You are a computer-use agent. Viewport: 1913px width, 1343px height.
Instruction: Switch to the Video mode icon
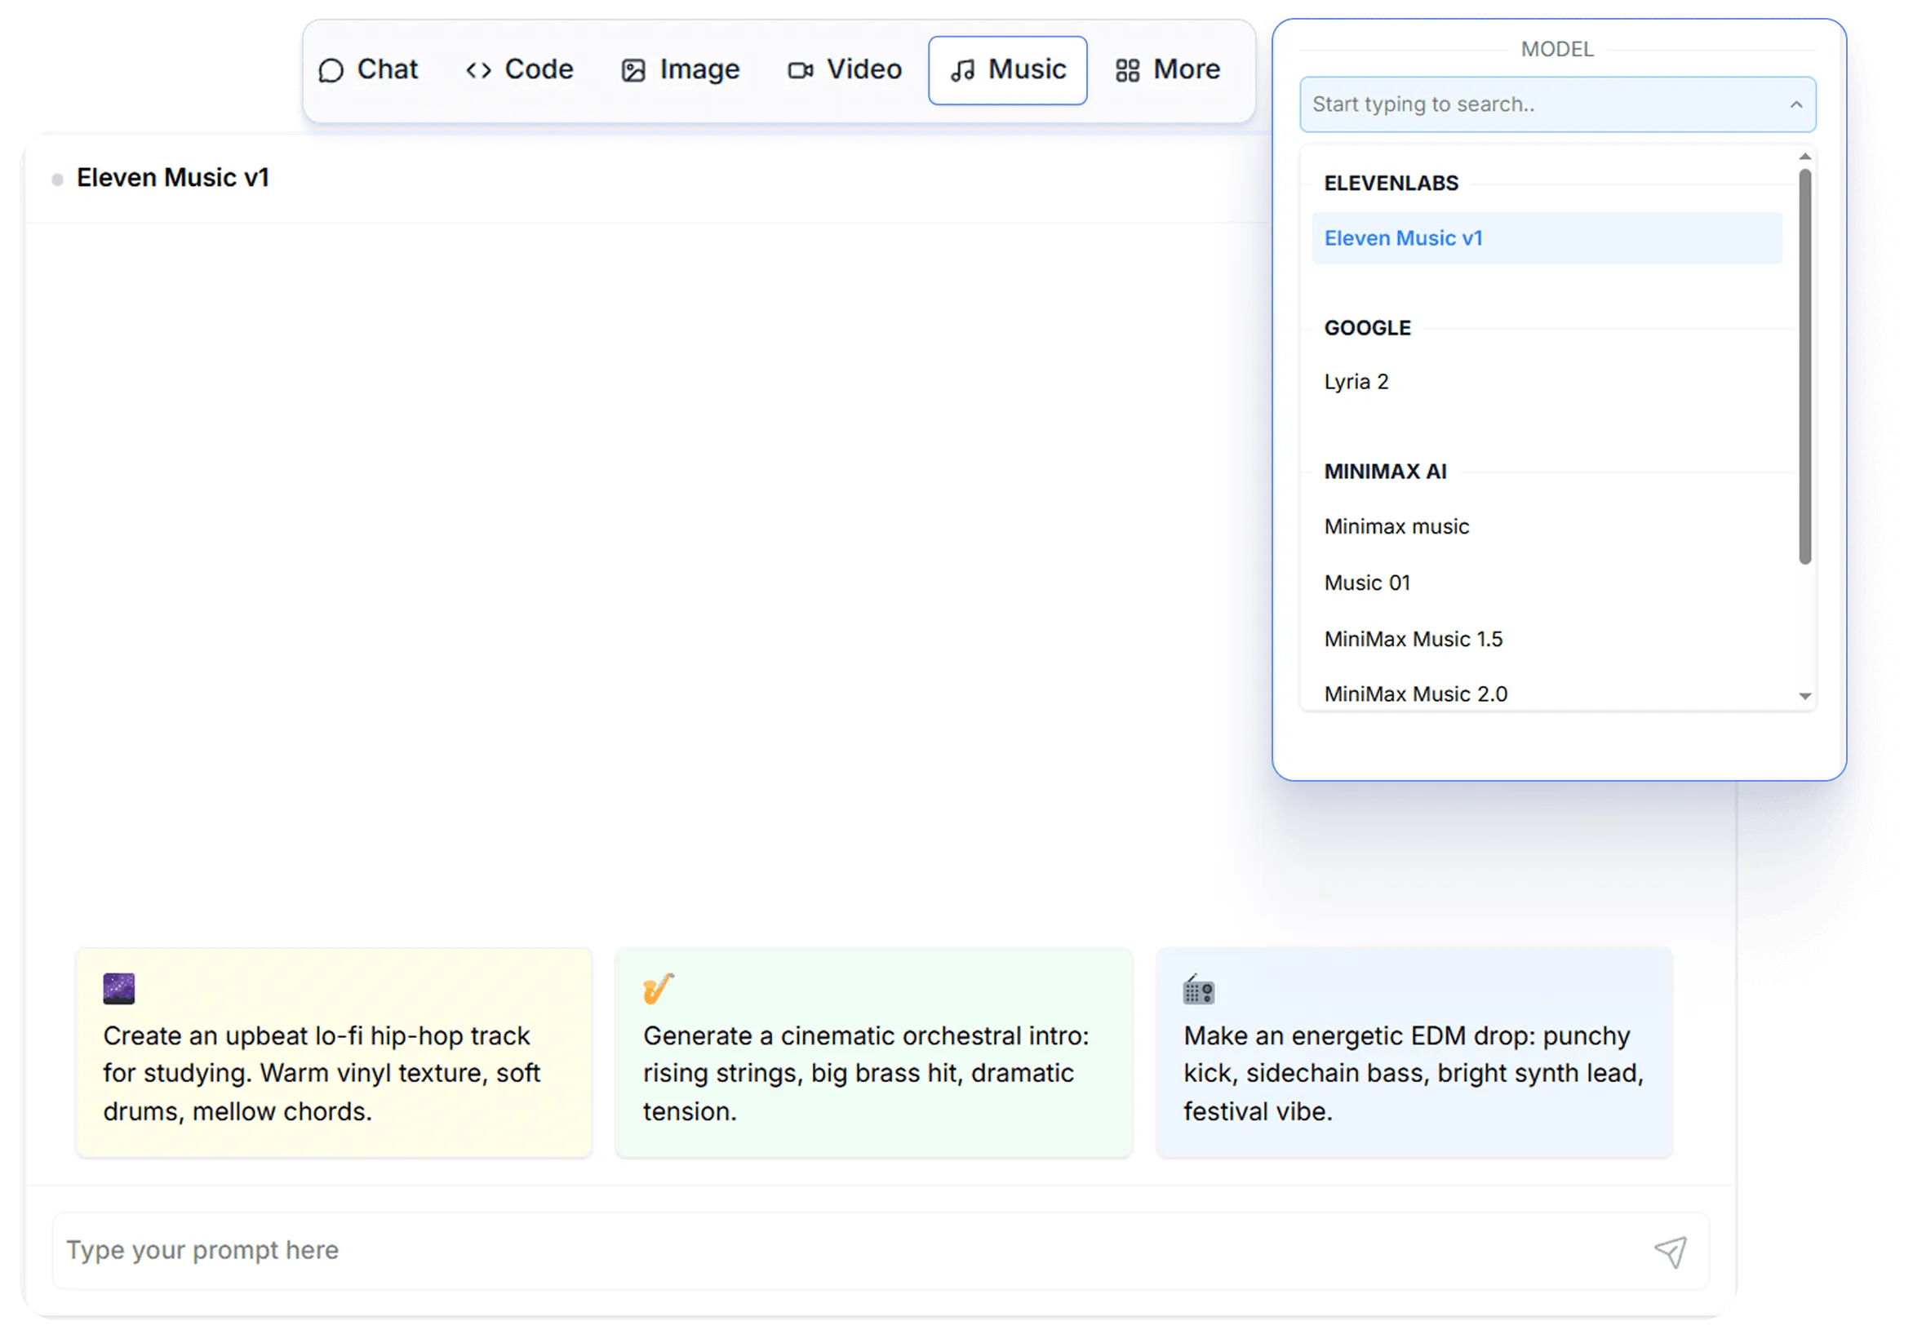click(x=801, y=70)
